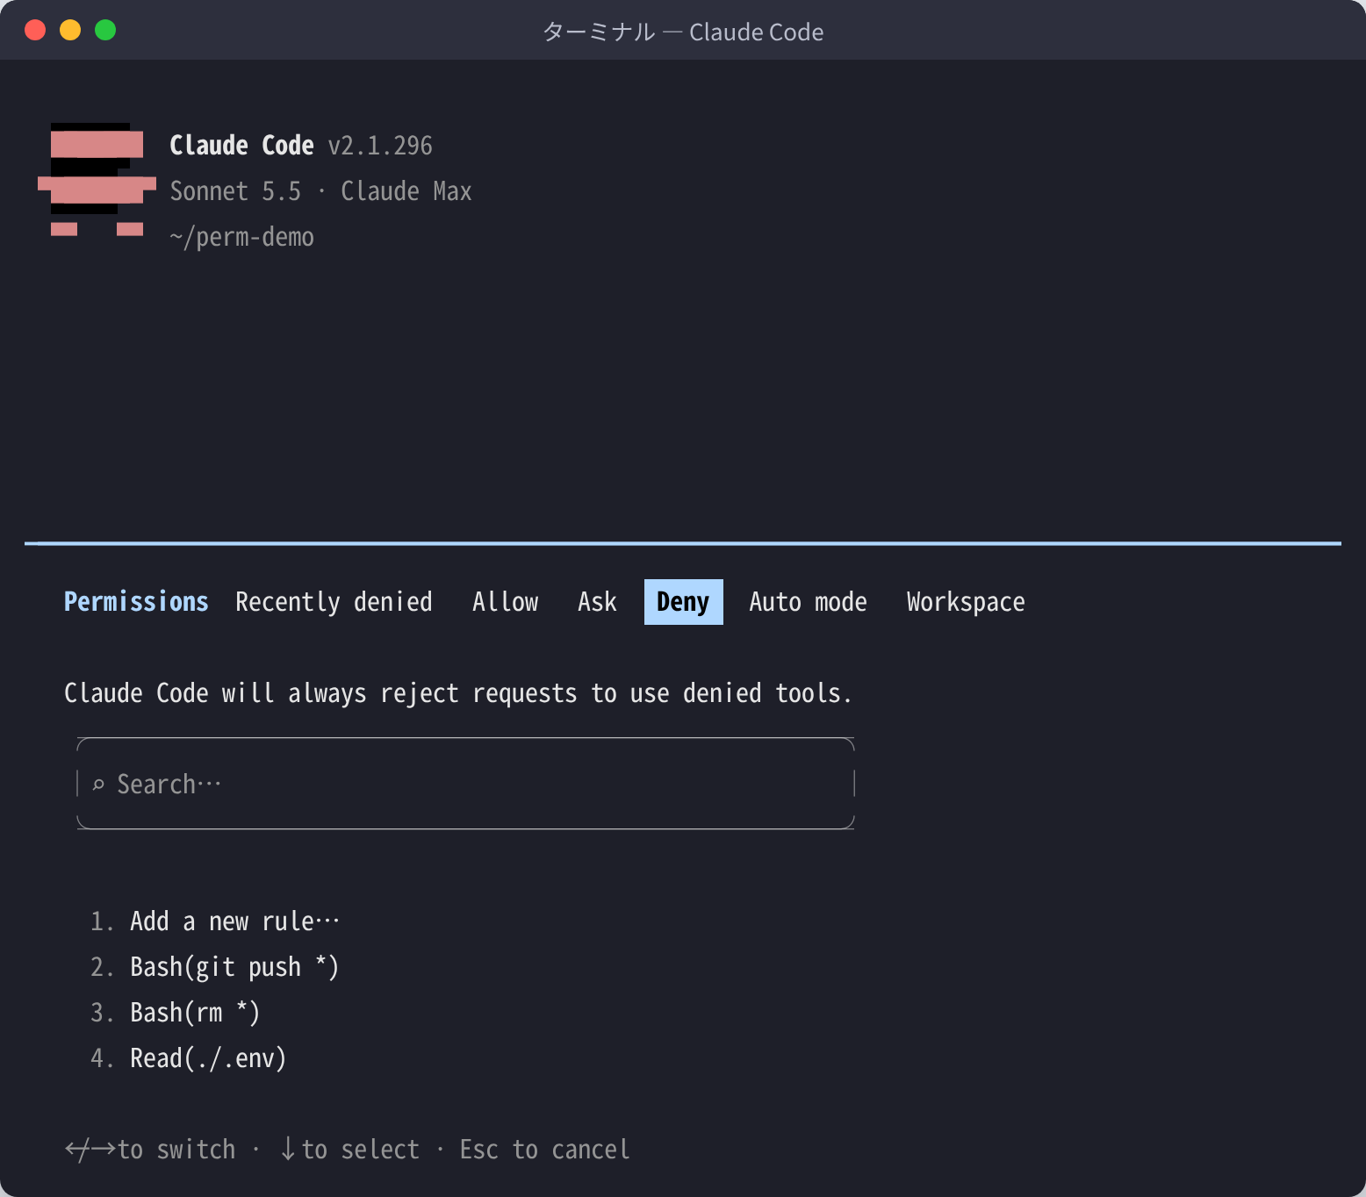Select the Read(./.env) deny rule
Image resolution: width=1366 pixels, height=1197 pixels.
coord(189,1058)
